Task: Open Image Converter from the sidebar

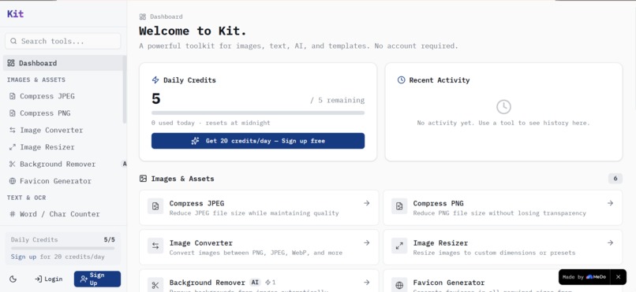Action: [x=63, y=130]
